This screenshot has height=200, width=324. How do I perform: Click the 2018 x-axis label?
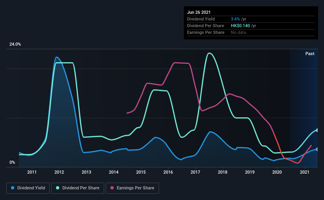coord(223,172)
